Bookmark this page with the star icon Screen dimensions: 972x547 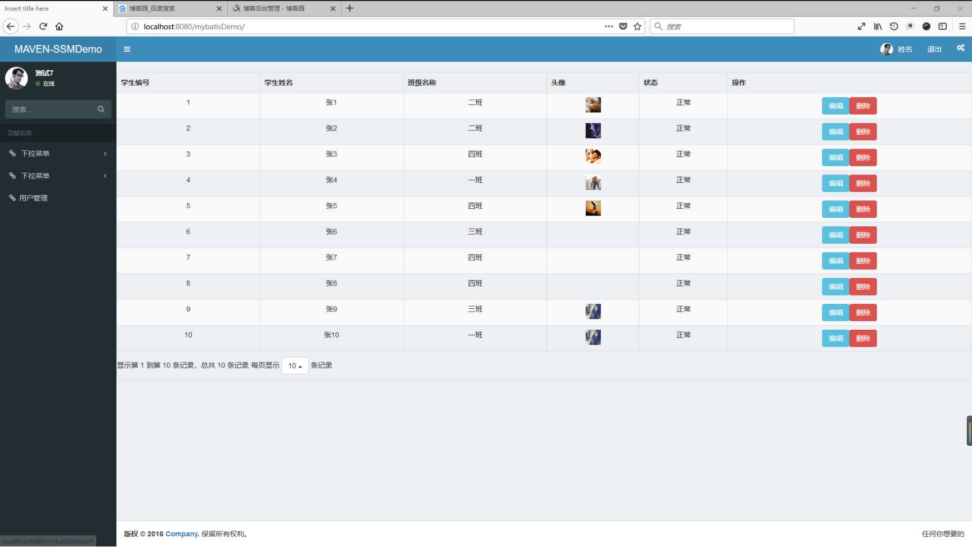click(637, 26)
